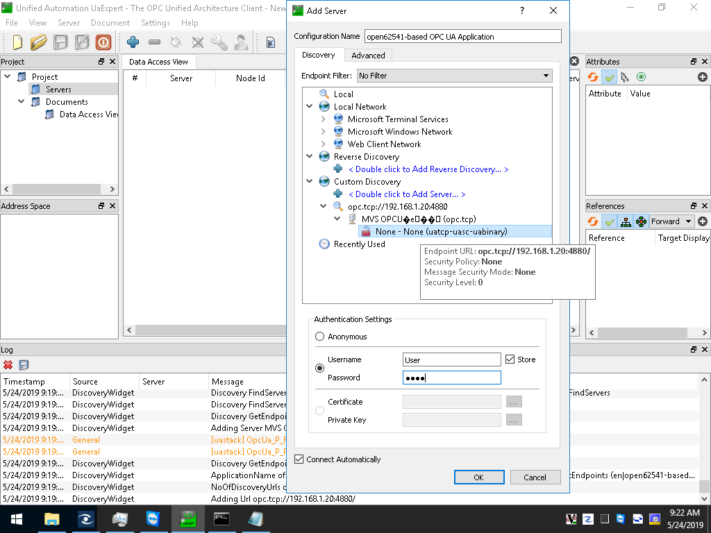Toggle the Store credentials checkbox

pos(510,359)
